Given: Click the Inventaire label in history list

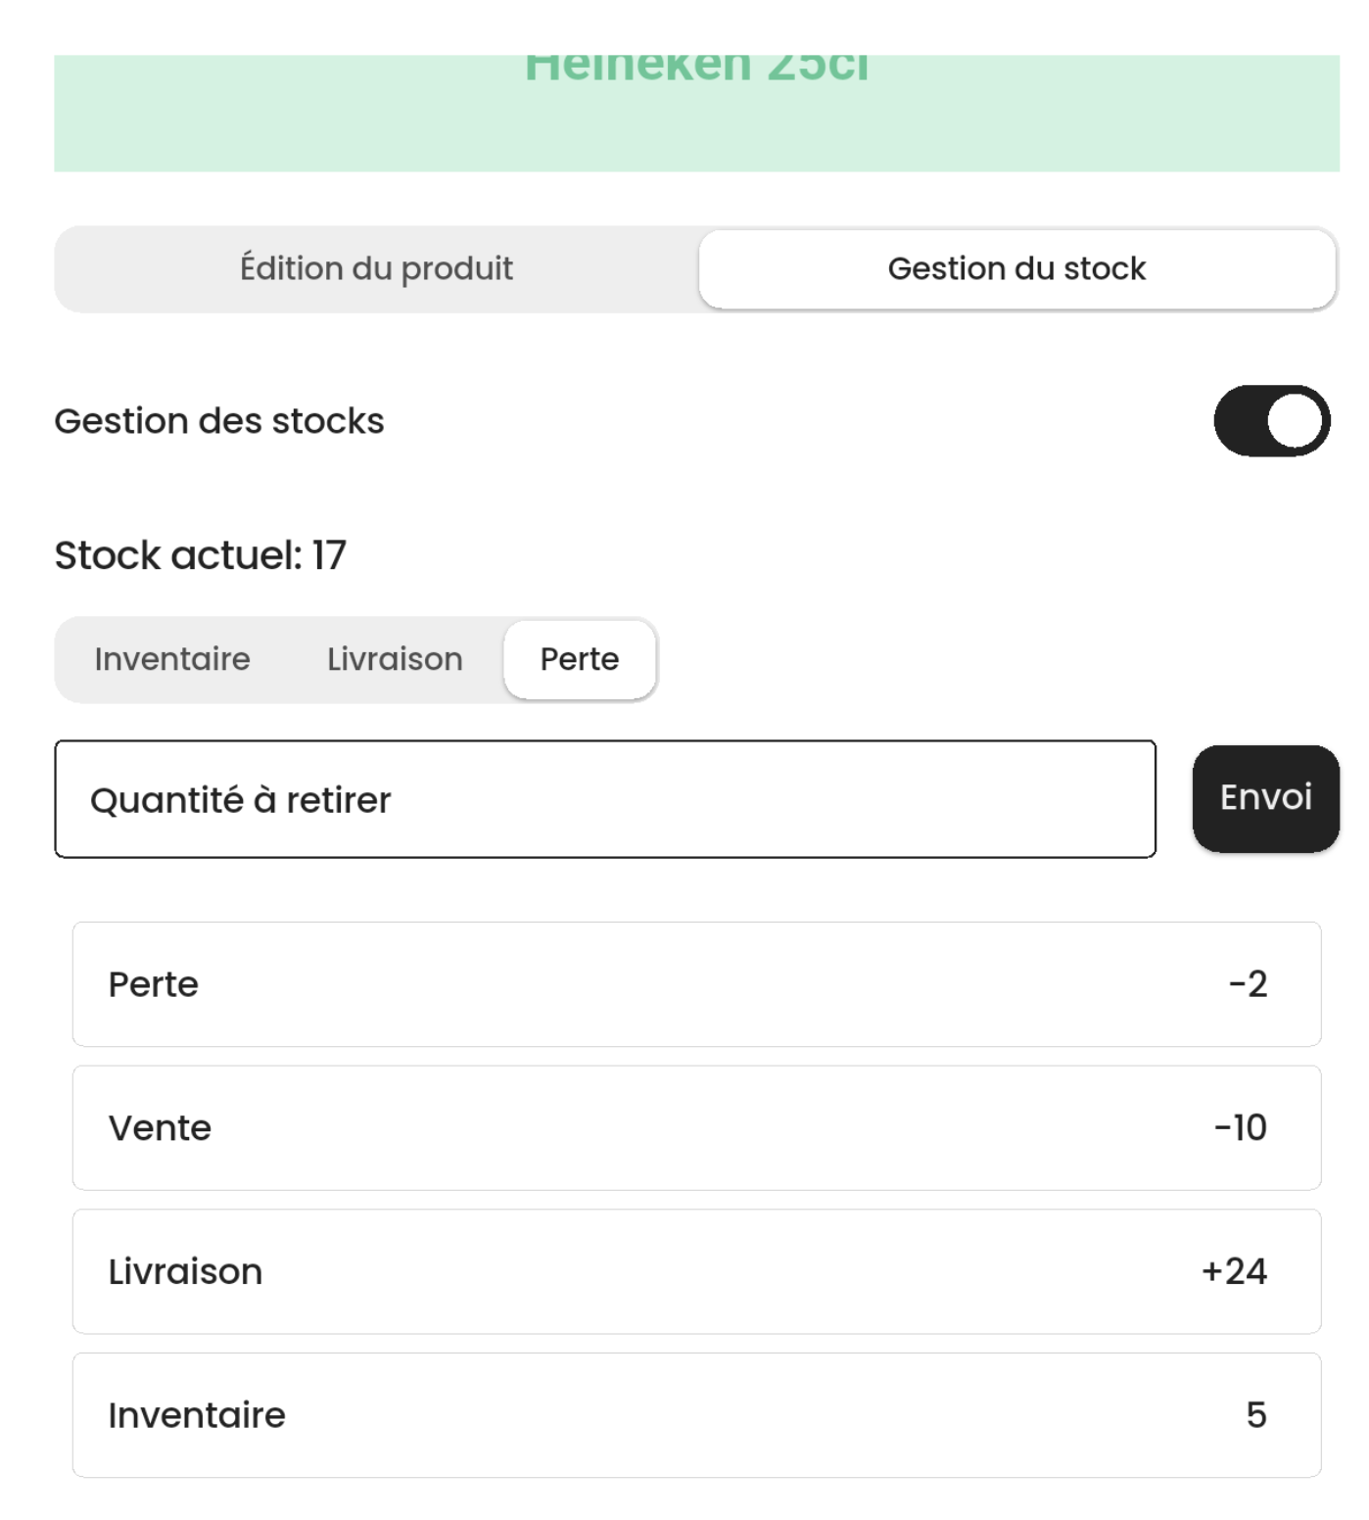Looking at the screenshot, I should [197, 1415].
